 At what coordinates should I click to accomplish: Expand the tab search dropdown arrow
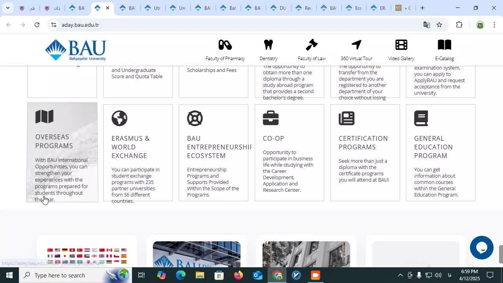click(x=7, y=8)
